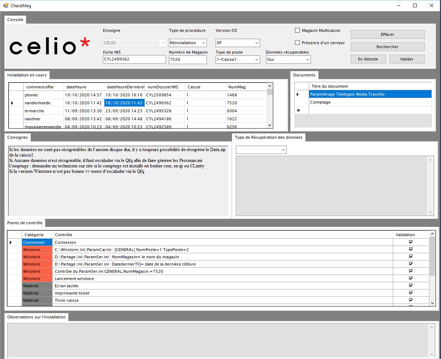This screenshot has width=441, height=359.
Task: Toggle validation checkbox for Ecran tactile
Action: click(x=411, y=285)
